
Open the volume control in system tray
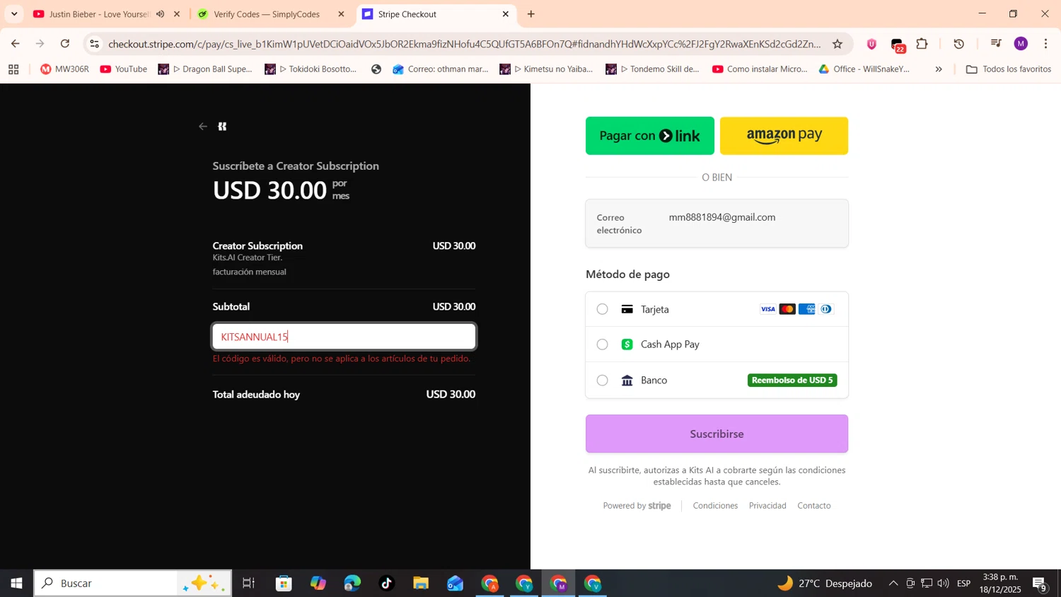click(x=943, y=584)
